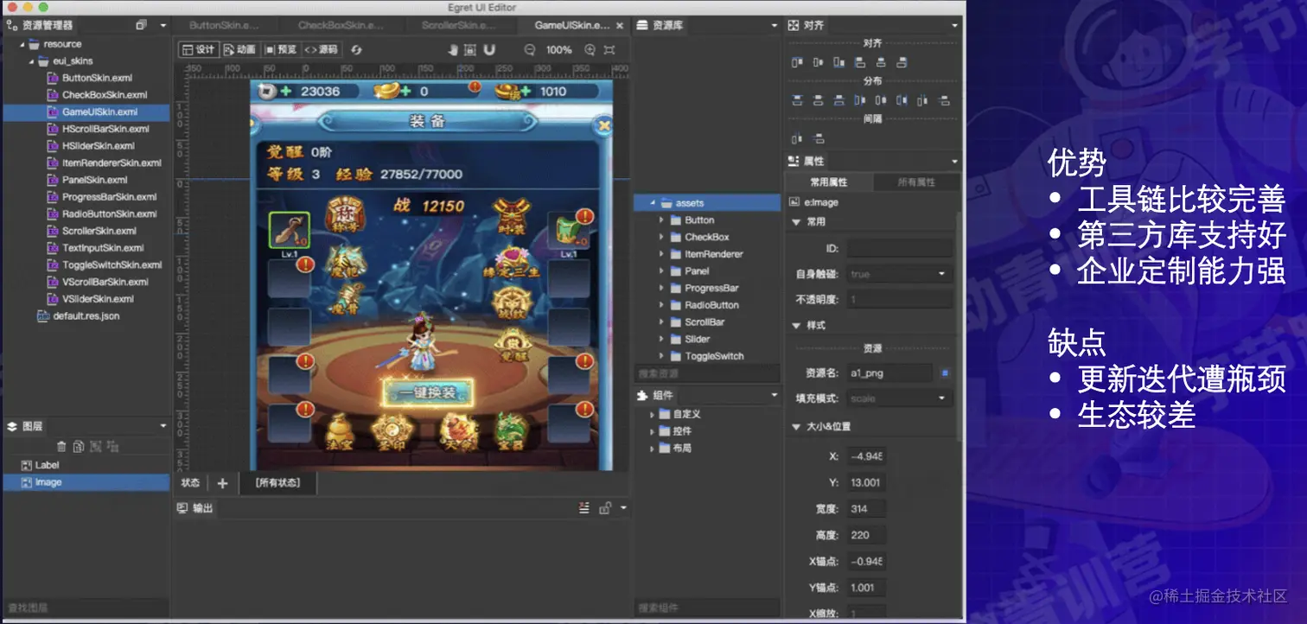Add a new state with plus button

pos(222,483)
